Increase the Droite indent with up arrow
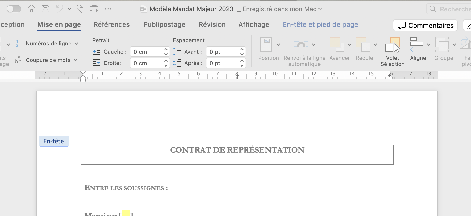Viewport: 471px width, 216px height. [166, 61]
